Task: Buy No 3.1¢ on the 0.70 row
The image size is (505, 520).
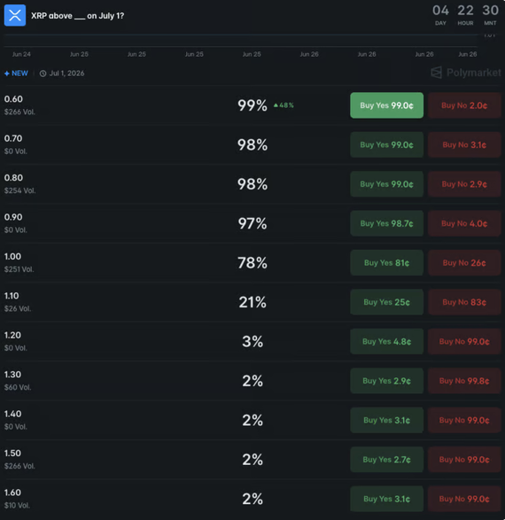Action: (x=464, y=144)
